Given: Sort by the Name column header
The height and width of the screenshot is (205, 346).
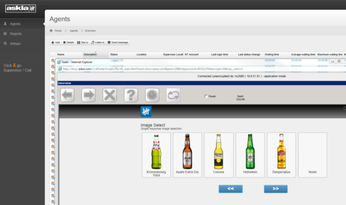Looking at the screenshot, I should (x=68, y=54).
